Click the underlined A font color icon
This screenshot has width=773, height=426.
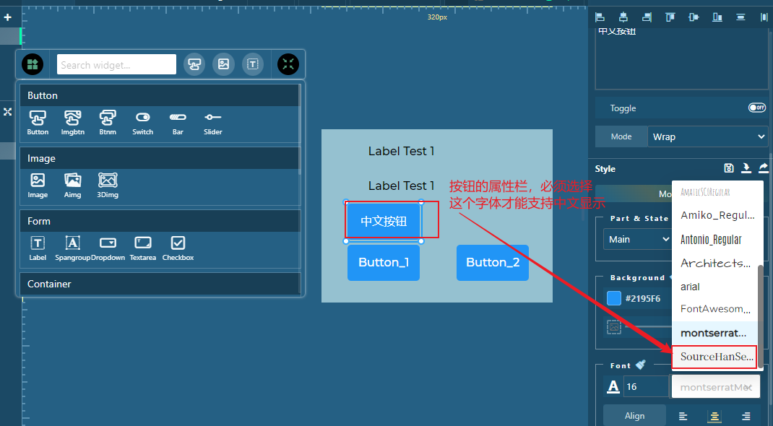click(613, 386)
